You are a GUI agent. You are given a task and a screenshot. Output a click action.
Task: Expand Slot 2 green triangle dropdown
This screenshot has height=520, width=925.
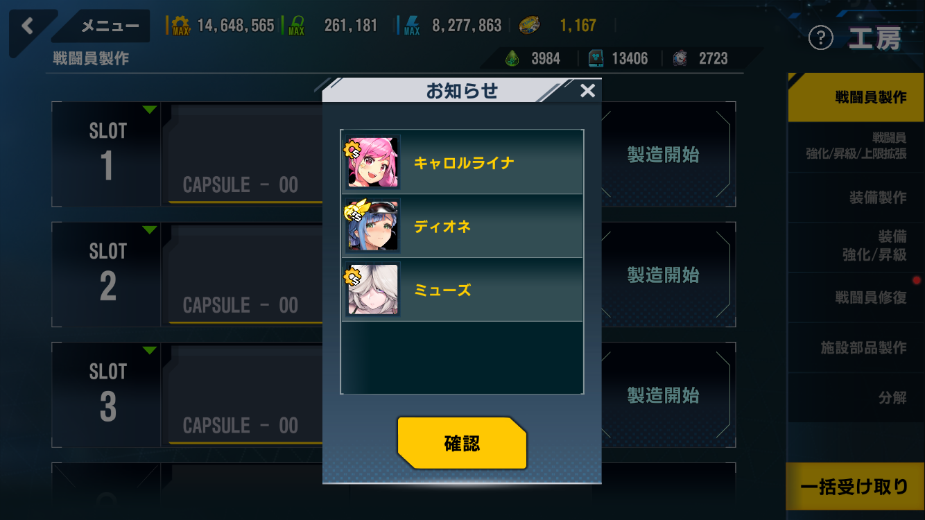tap(149, 230)
